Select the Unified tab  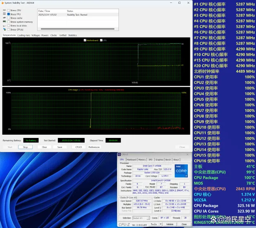pos(63,35)
